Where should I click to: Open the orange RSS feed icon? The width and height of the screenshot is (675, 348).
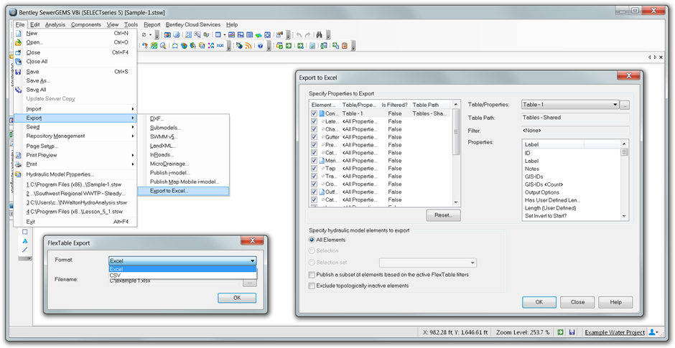coord(248,46)
